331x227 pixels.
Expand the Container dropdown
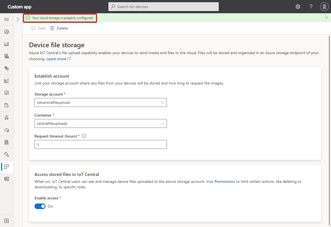click(100, 123)
